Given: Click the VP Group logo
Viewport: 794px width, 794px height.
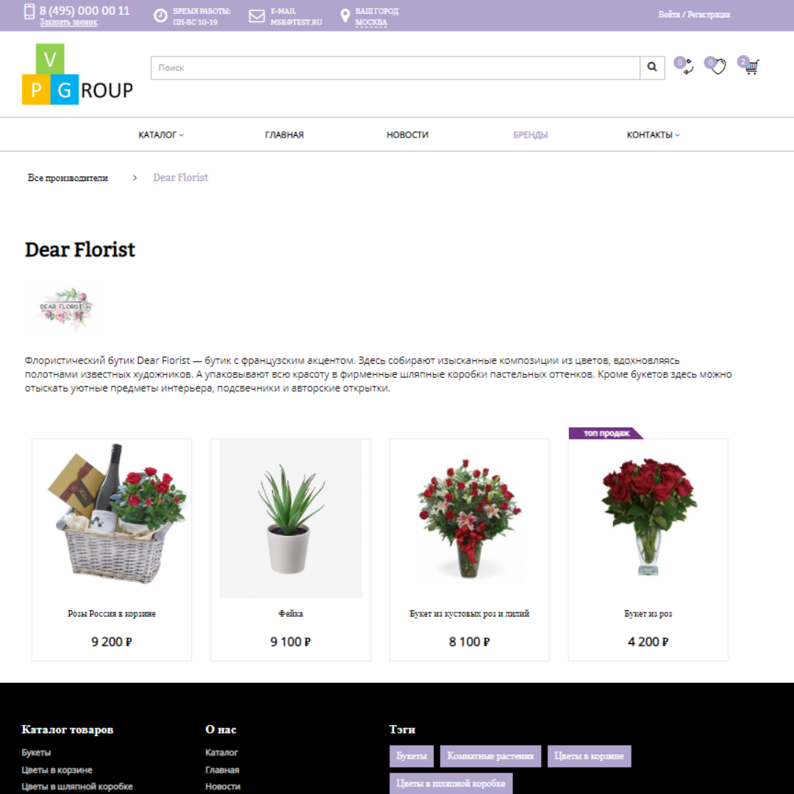Looking at the screenshot, I should pos(77,74).
